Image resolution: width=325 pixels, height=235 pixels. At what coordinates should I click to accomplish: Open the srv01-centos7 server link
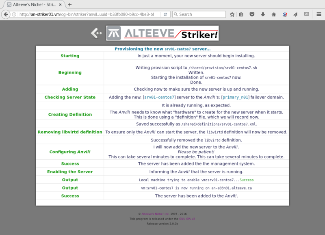159,97
